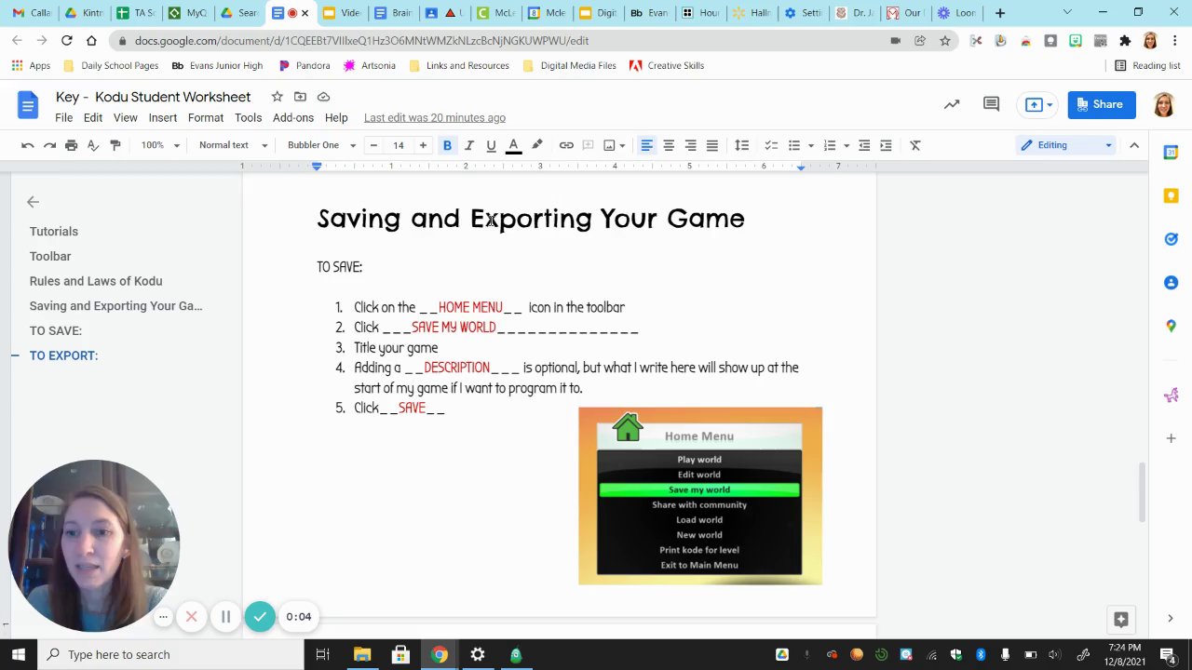
Task: Open the highlight color picker
Action: click(x=537, y=145)
